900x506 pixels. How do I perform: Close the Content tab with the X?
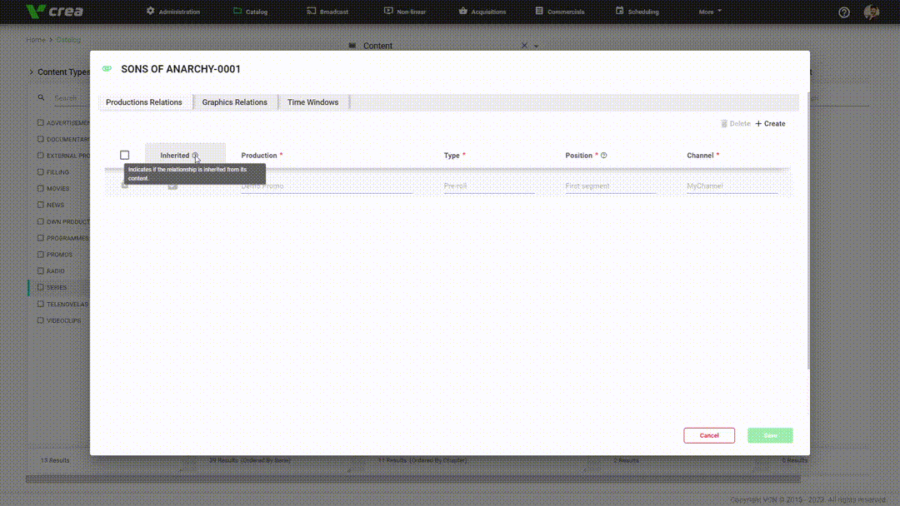pyautogui.click(x=524, y=45)
